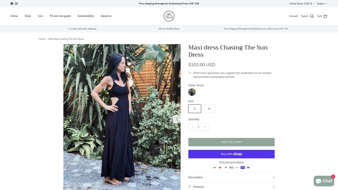View the shopping Cart icon
This screenshot has width=338, height=190.
coord(325,16)
